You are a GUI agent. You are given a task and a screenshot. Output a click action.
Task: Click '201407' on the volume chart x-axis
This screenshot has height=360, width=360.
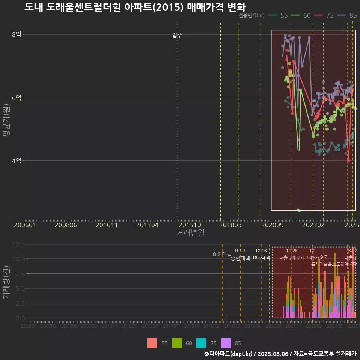point(170,326)
